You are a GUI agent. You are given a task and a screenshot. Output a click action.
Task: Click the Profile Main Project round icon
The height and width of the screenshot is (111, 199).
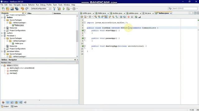point(74,9)
